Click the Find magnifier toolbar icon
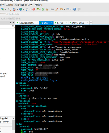The width and height of the screenshot is (109, 133). 9,9
